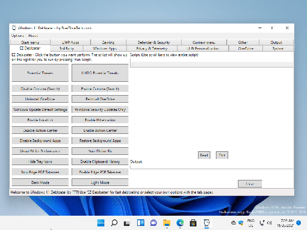The image size is (307, 230).
Task: Switch to the UWP Apps tab
Action: pyautogui.click(x=71, y=42)
